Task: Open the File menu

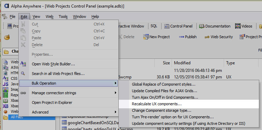Action: pyautogui.click(x=12, y=17)
